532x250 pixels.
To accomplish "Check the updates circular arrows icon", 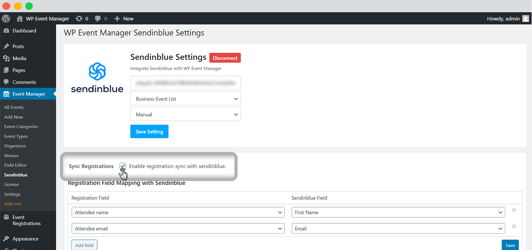I will [x=79, y=19].
